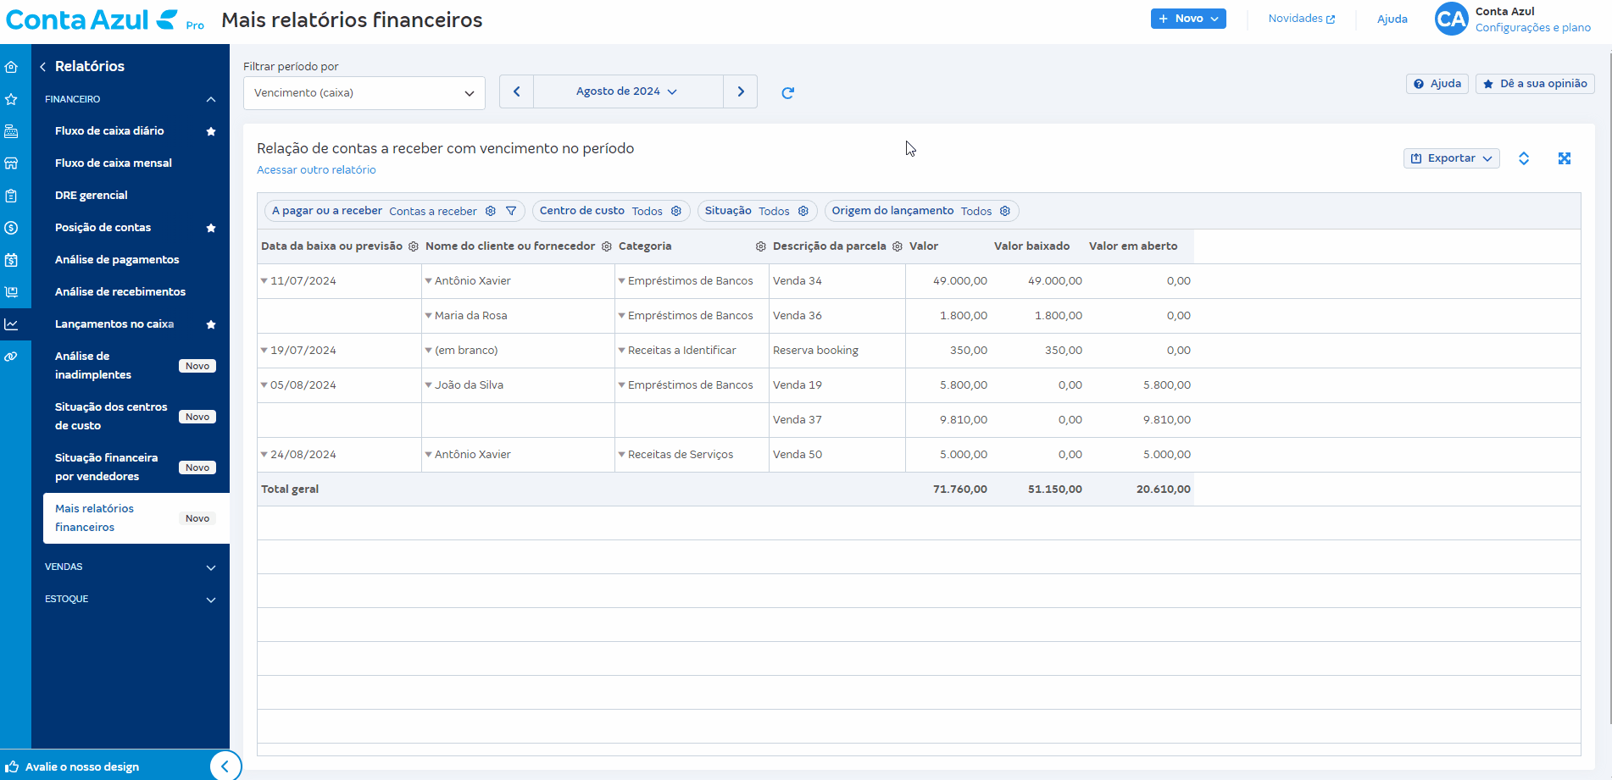This screenshot has width=1612, height=780.
Task: Open the Agosto de 2024 month picker
Action: tap(627, 91)
